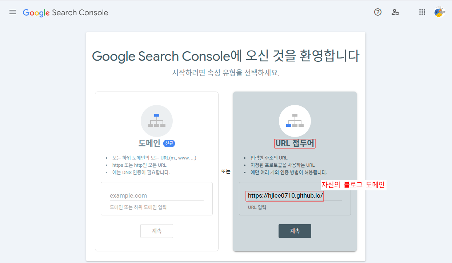Screen dimensions: 452x263
Task: Click the Google Search Console logo
Action: click(65, 12)
